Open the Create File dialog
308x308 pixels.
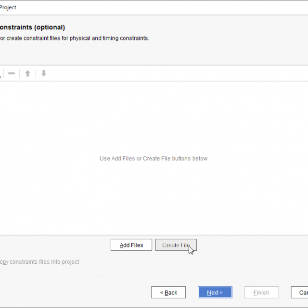176,245
